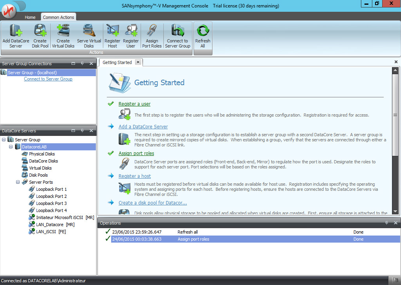Viewport: 401px width, 285px height.
Task: Open the Register User action
Action: pyautogui.click(x=131, y=31)
